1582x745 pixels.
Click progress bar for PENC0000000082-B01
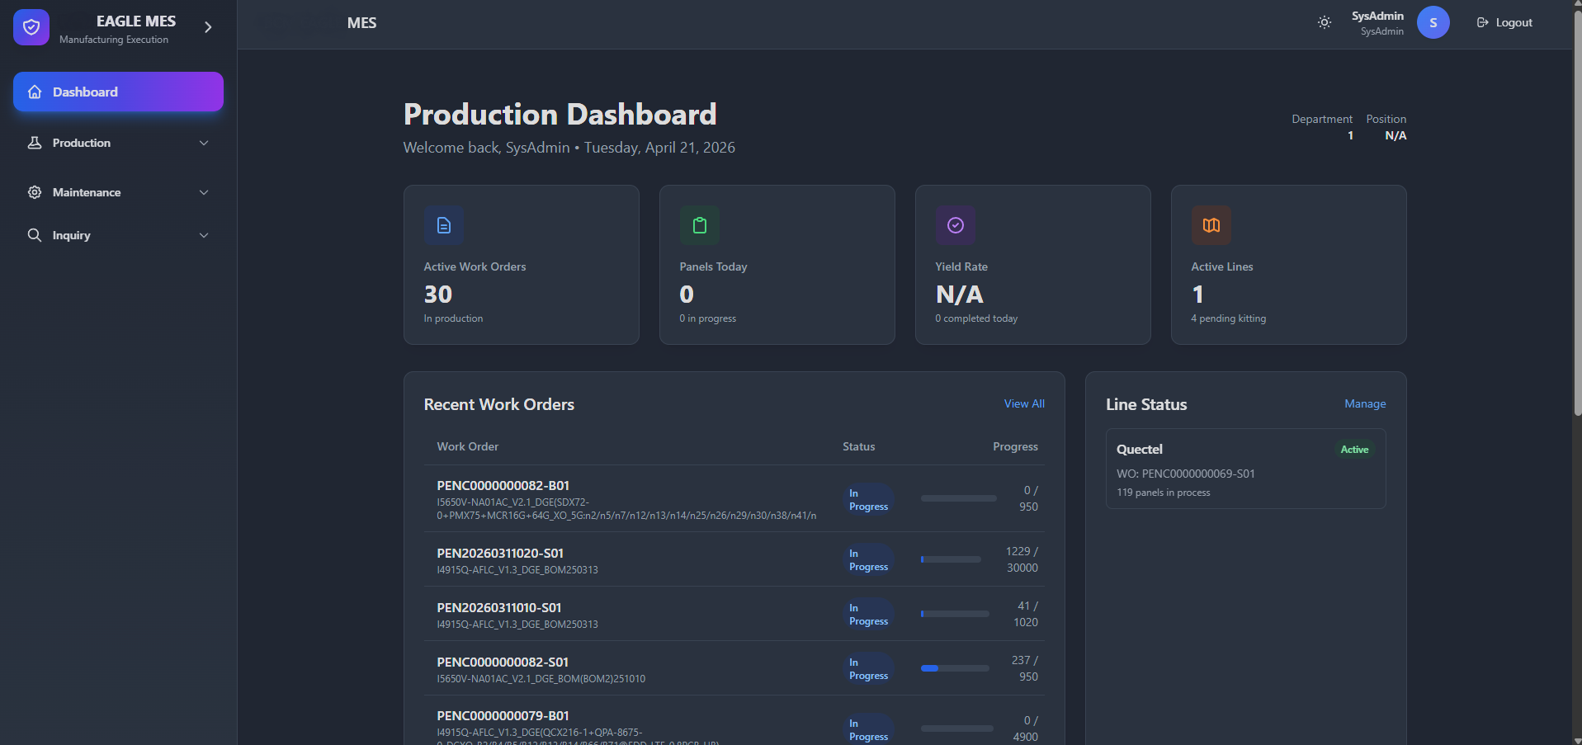coord(958,498)
